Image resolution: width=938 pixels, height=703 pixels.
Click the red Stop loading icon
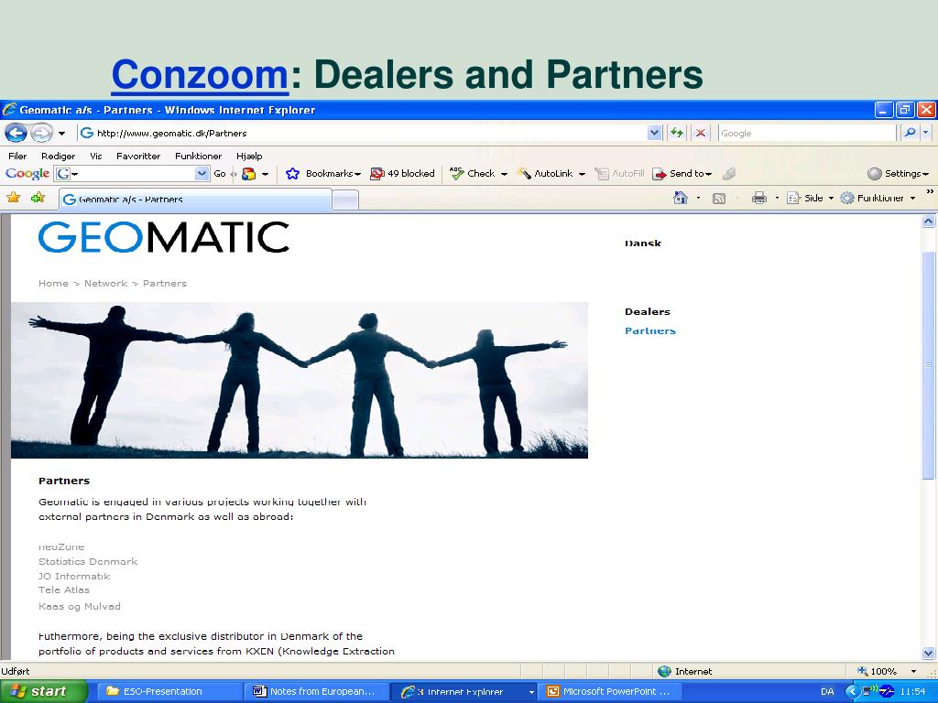pos(701,133)
